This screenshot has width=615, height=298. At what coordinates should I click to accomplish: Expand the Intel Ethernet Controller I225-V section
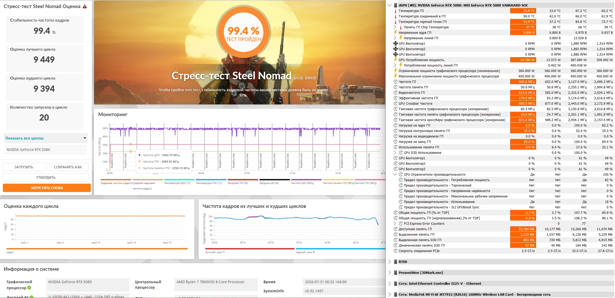click(x=390, y=283)
